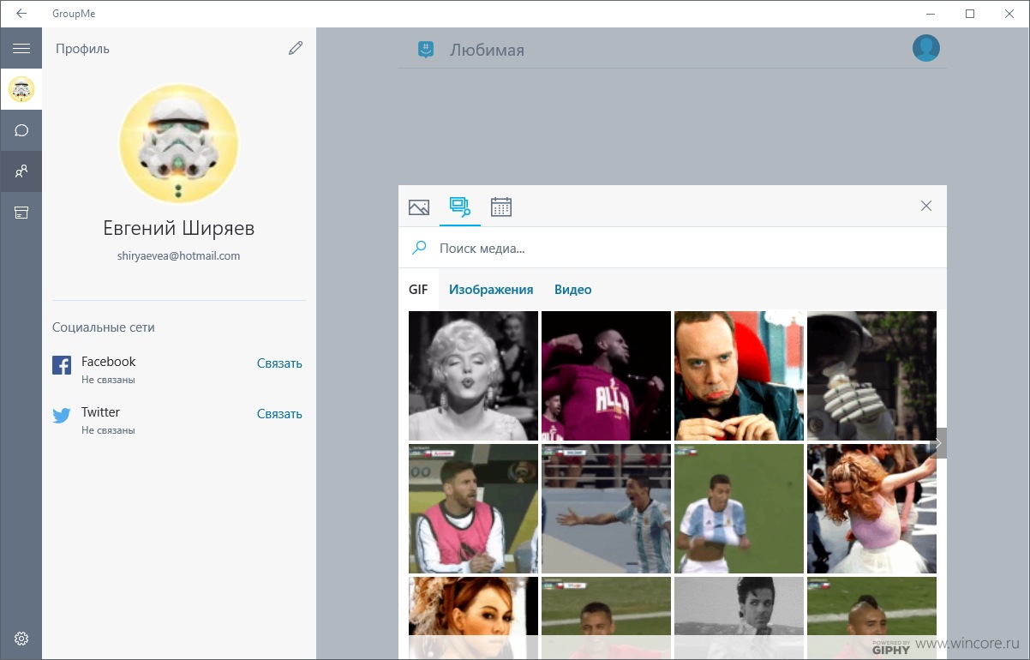Click the Любимая group title
The width and height of the screenshot is (1030, 660).
pyautogui.click(x=487, y=50)
